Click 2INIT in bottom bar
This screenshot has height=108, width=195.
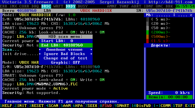pyautogui.click(x=21, y=106)
